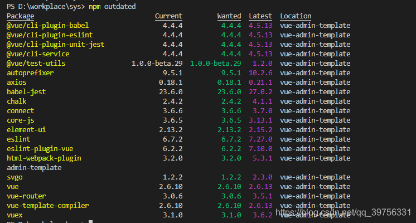Click current version 6.7.2 of eslint
Viewport: 416px width, 223px height.
tap(173, 139)
